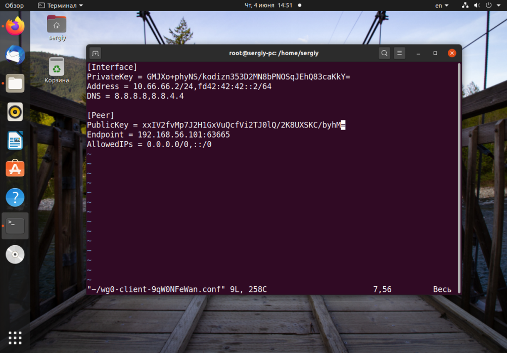Open Thunderbird mail from the dock
Screen dimensions: 507x353
point(15,55)
